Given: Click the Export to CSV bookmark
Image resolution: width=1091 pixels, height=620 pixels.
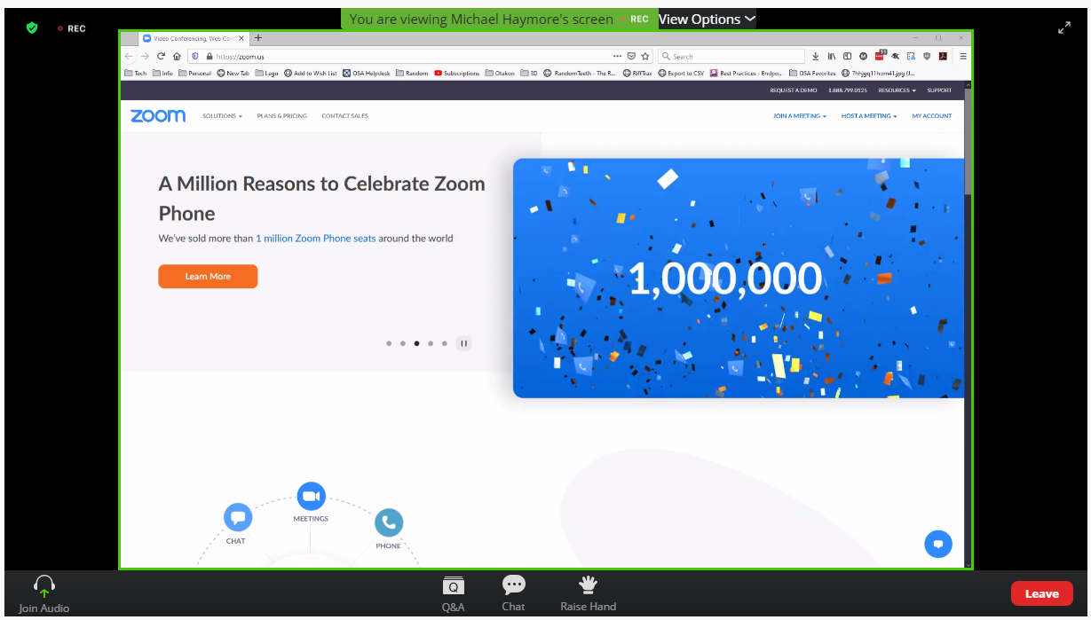Looking at the screenshot, I should point(681,74).
